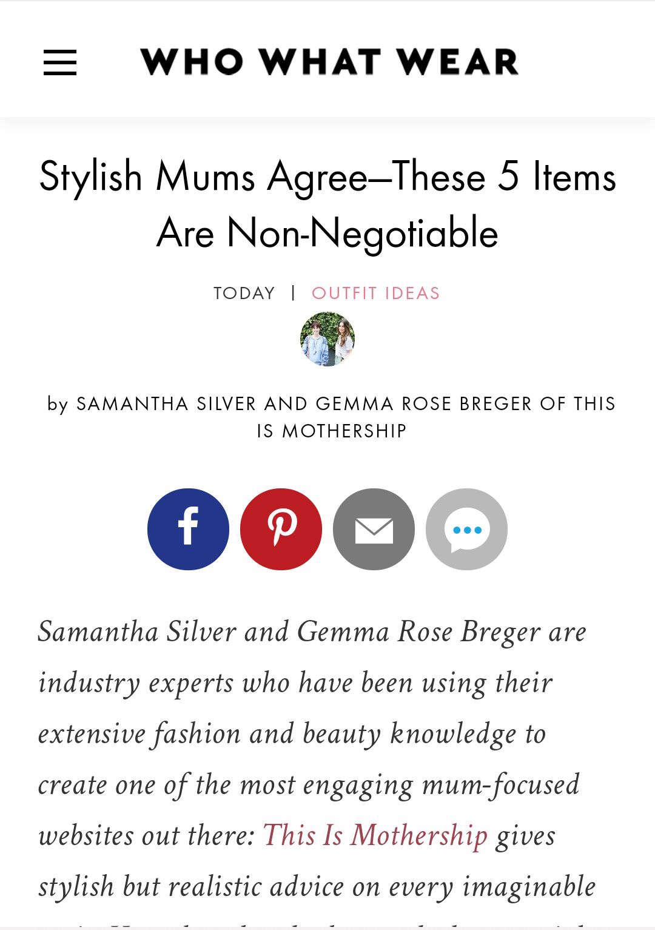Tap 'IS MOTHERSHIP' byline second line

[x=331, y=431]
